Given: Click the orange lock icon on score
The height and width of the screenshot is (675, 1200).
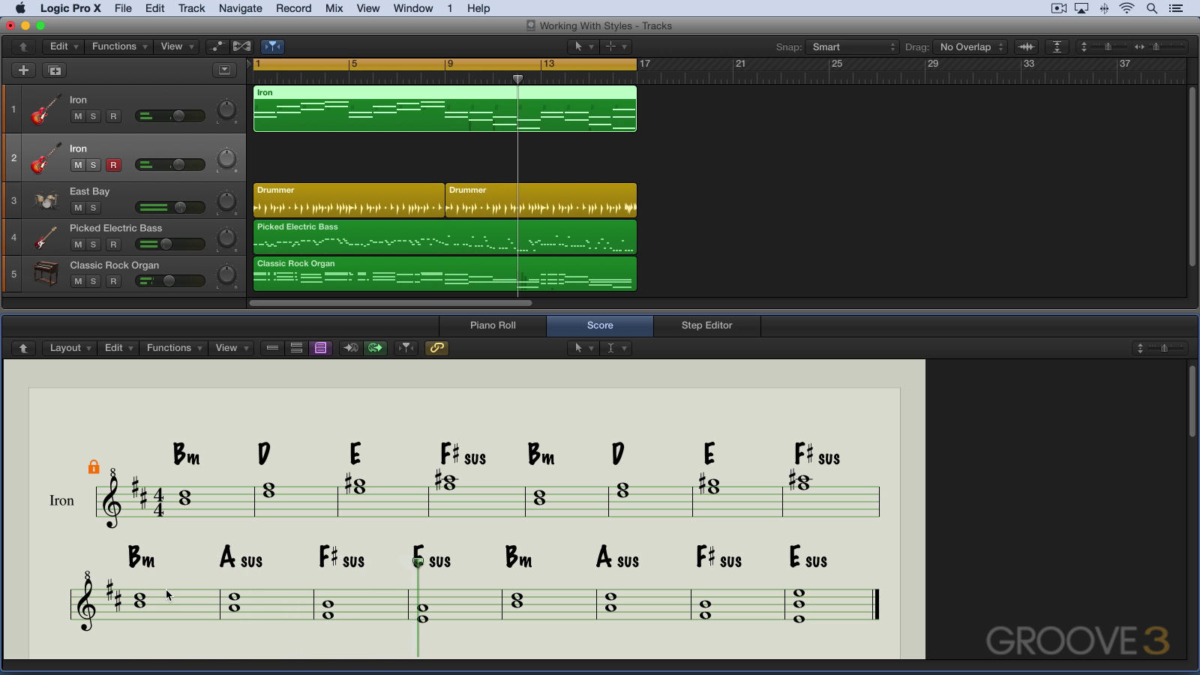Looking at the screenshot, I should [94, 467].
